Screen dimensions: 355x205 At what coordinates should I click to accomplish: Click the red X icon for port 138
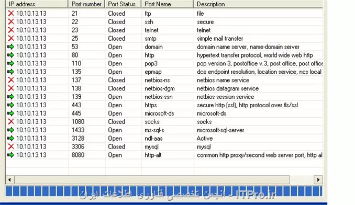pos(10,88)
